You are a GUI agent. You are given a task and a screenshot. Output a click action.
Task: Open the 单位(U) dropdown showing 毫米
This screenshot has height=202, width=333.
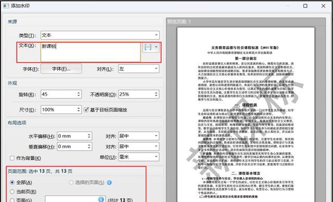point(139,157)
